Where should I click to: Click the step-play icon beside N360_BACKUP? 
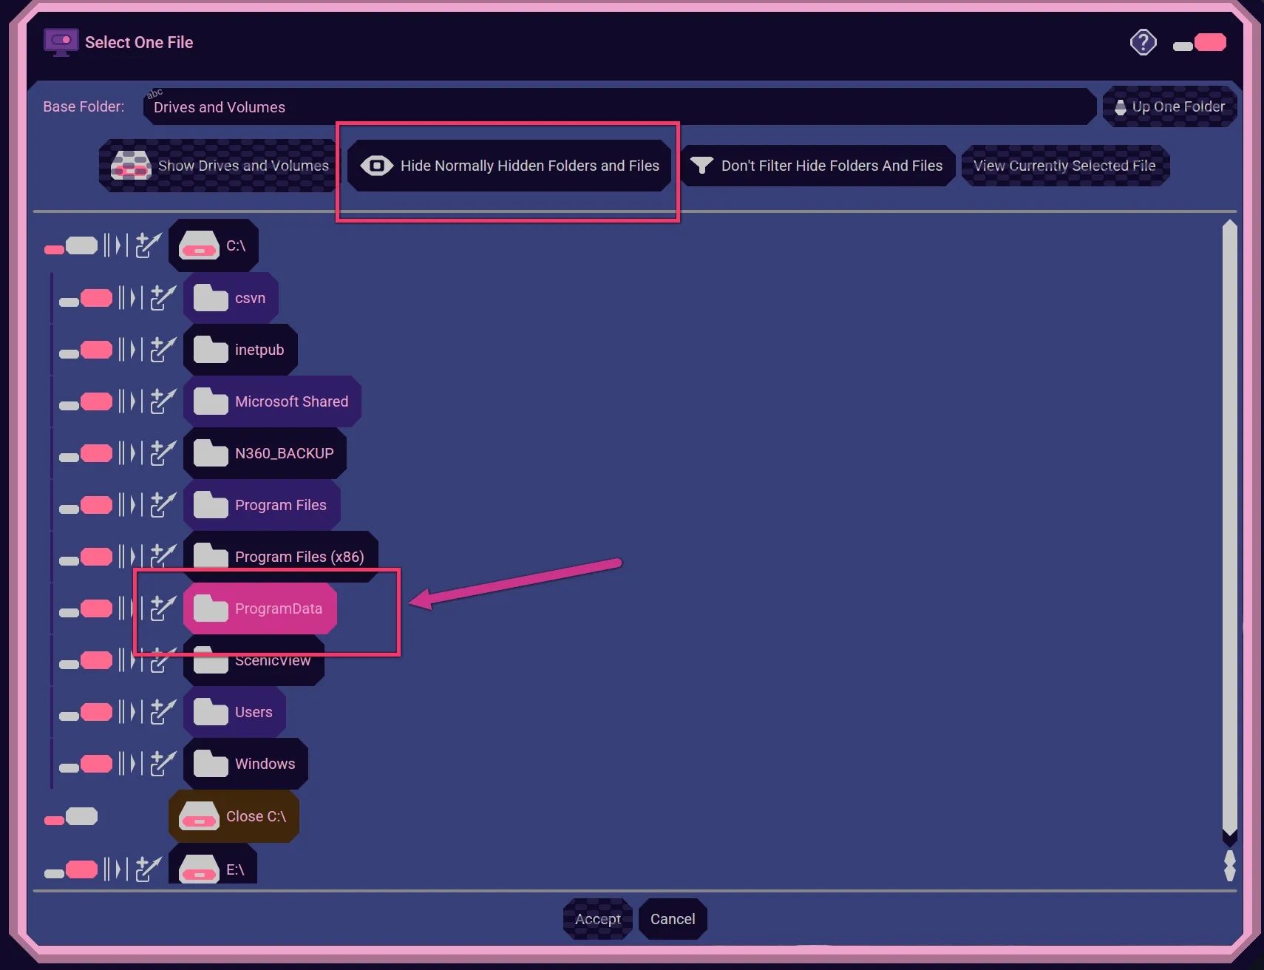tap(130, 453)
